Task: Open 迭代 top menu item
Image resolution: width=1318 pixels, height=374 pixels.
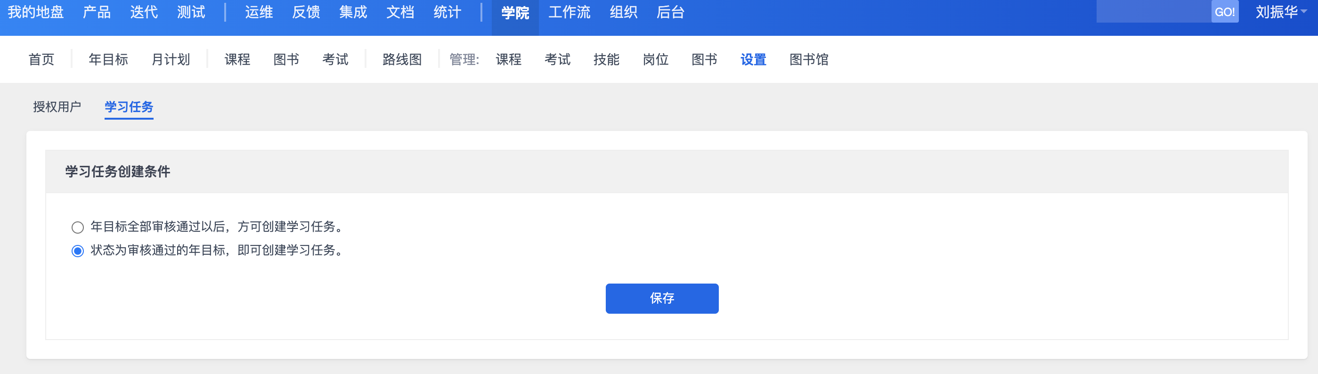Action: (x=144, y=12)
